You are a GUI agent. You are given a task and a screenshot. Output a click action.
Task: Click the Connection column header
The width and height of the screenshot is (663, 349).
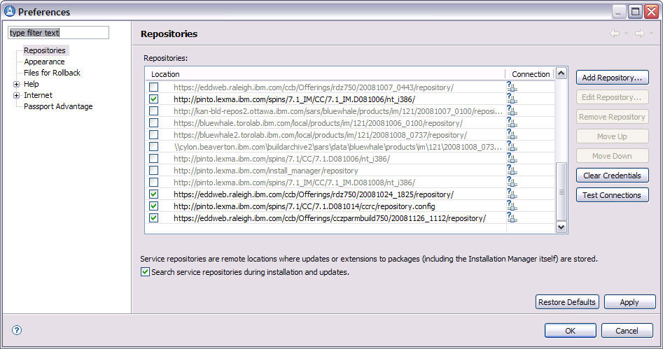click(531, 74)
